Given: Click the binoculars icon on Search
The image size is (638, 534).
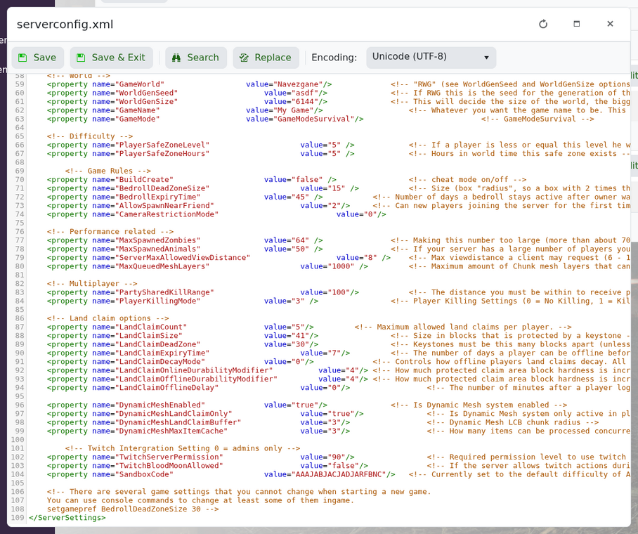Looking at the screenshot, I should (176, 58).
